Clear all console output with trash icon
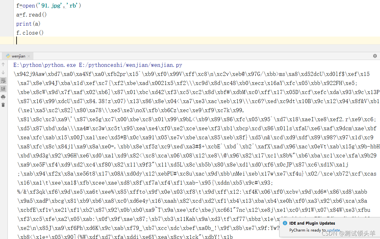The height and width of the screenshot is (239, 380). 3,105
